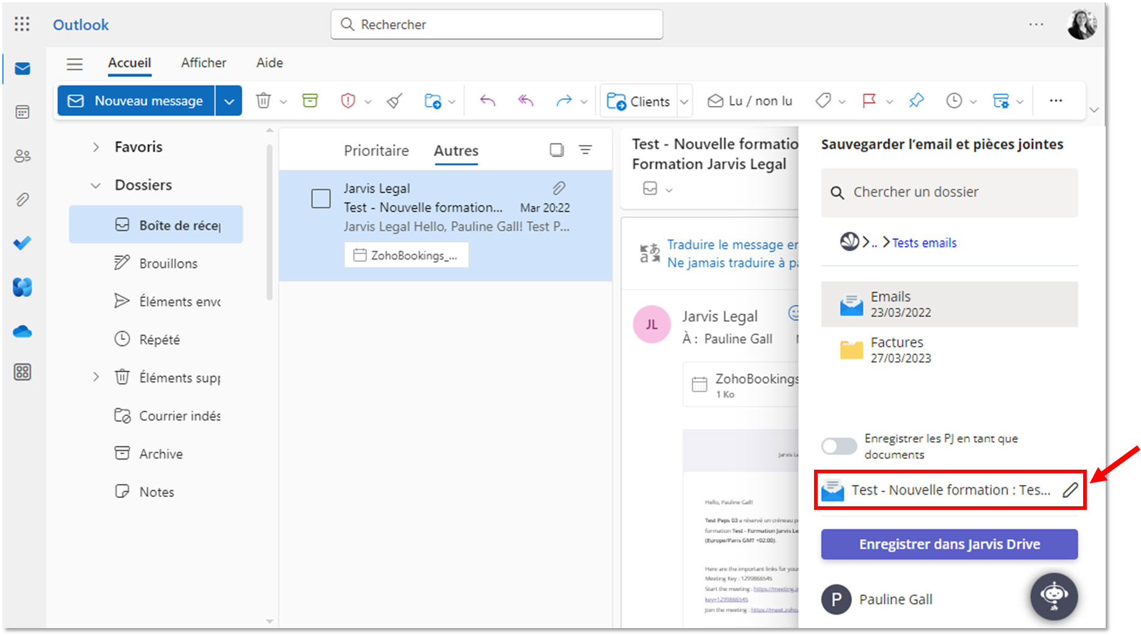Toggle 'Enregistrer les PJ en tant que documents'
The width and height of the screenshot is (1141, 636).
click(839, 446)
